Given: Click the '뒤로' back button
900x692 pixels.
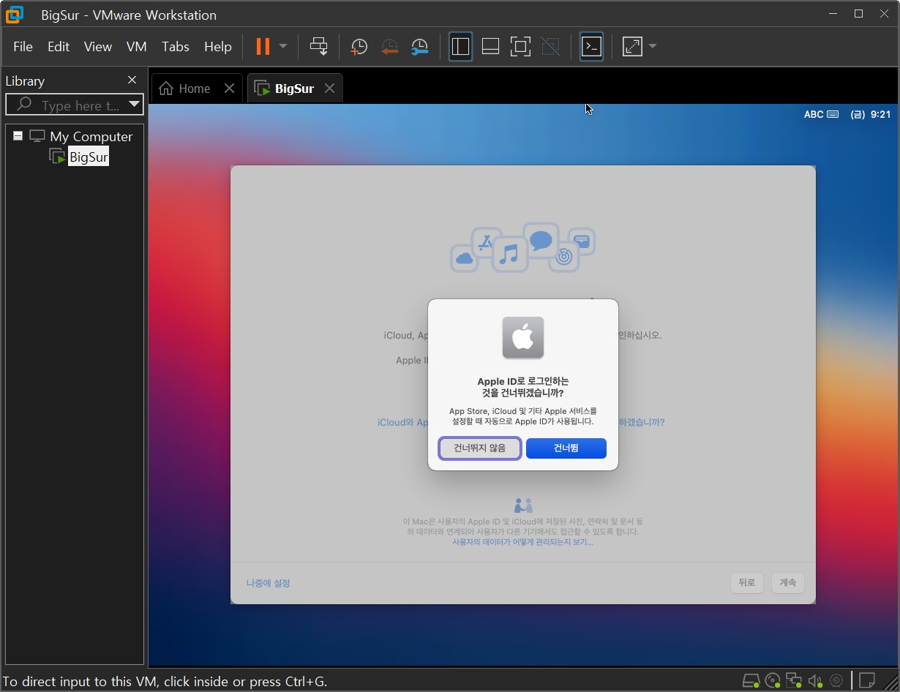Looking at the screenshot, I should click(747, 583).
